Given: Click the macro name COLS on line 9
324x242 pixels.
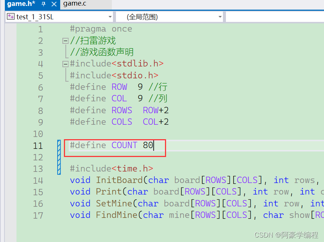Looking at the screenshot, I should (122, 122).
